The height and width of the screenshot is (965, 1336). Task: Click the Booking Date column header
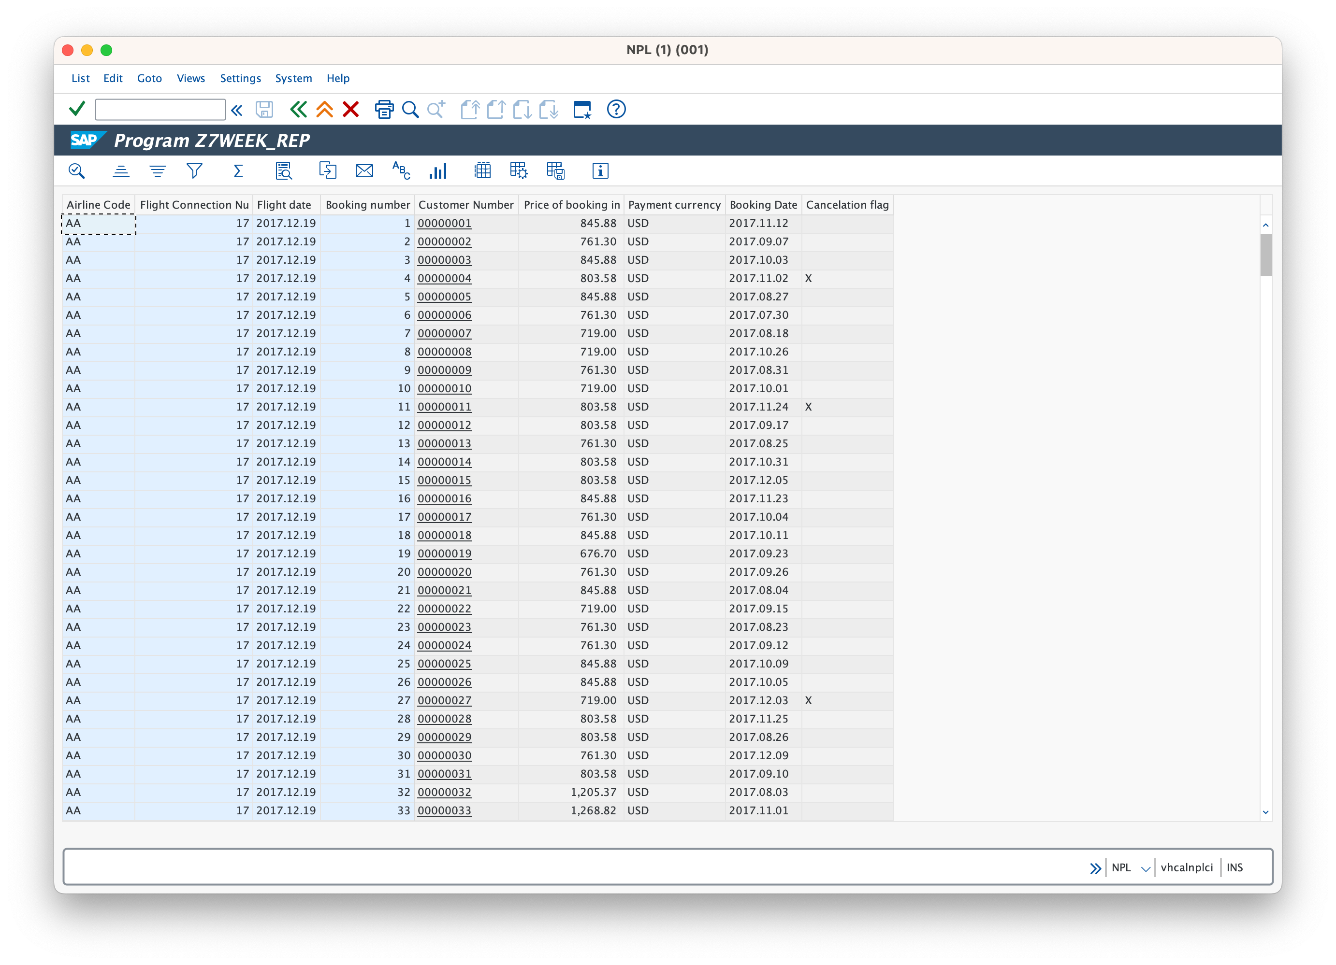coord(763,205)
